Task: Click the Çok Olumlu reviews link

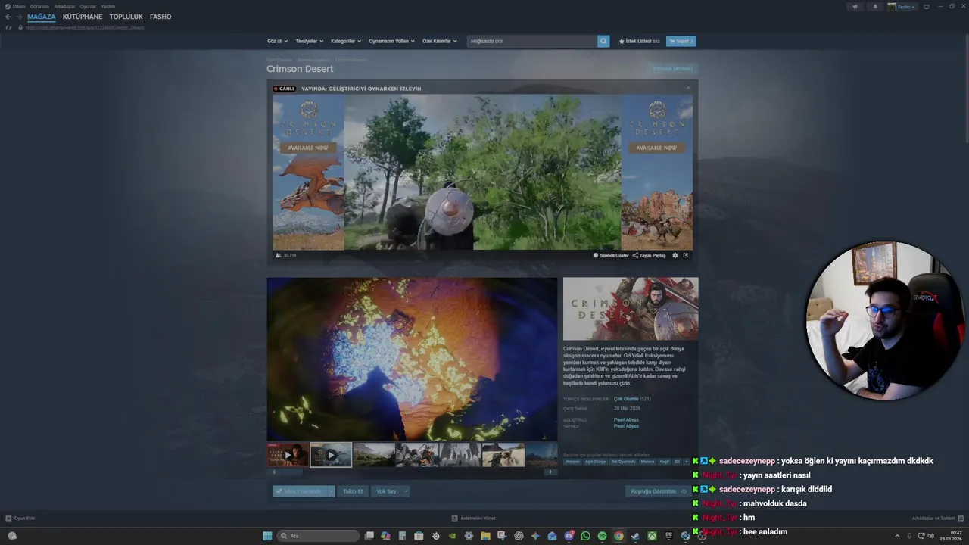Action: (626, 399)
